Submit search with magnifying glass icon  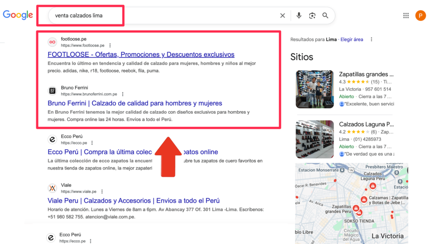coord(325,16)
